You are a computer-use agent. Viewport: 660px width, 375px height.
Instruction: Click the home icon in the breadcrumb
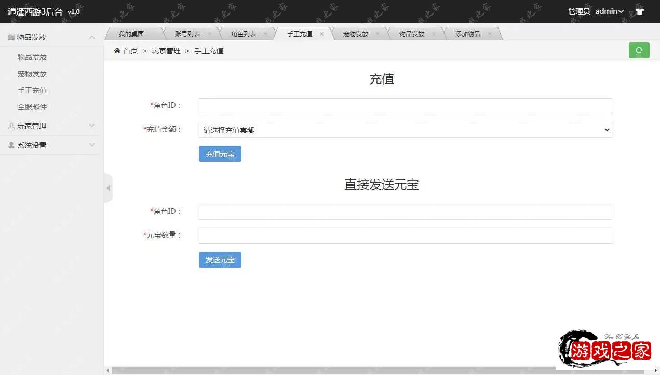[118, 50]
